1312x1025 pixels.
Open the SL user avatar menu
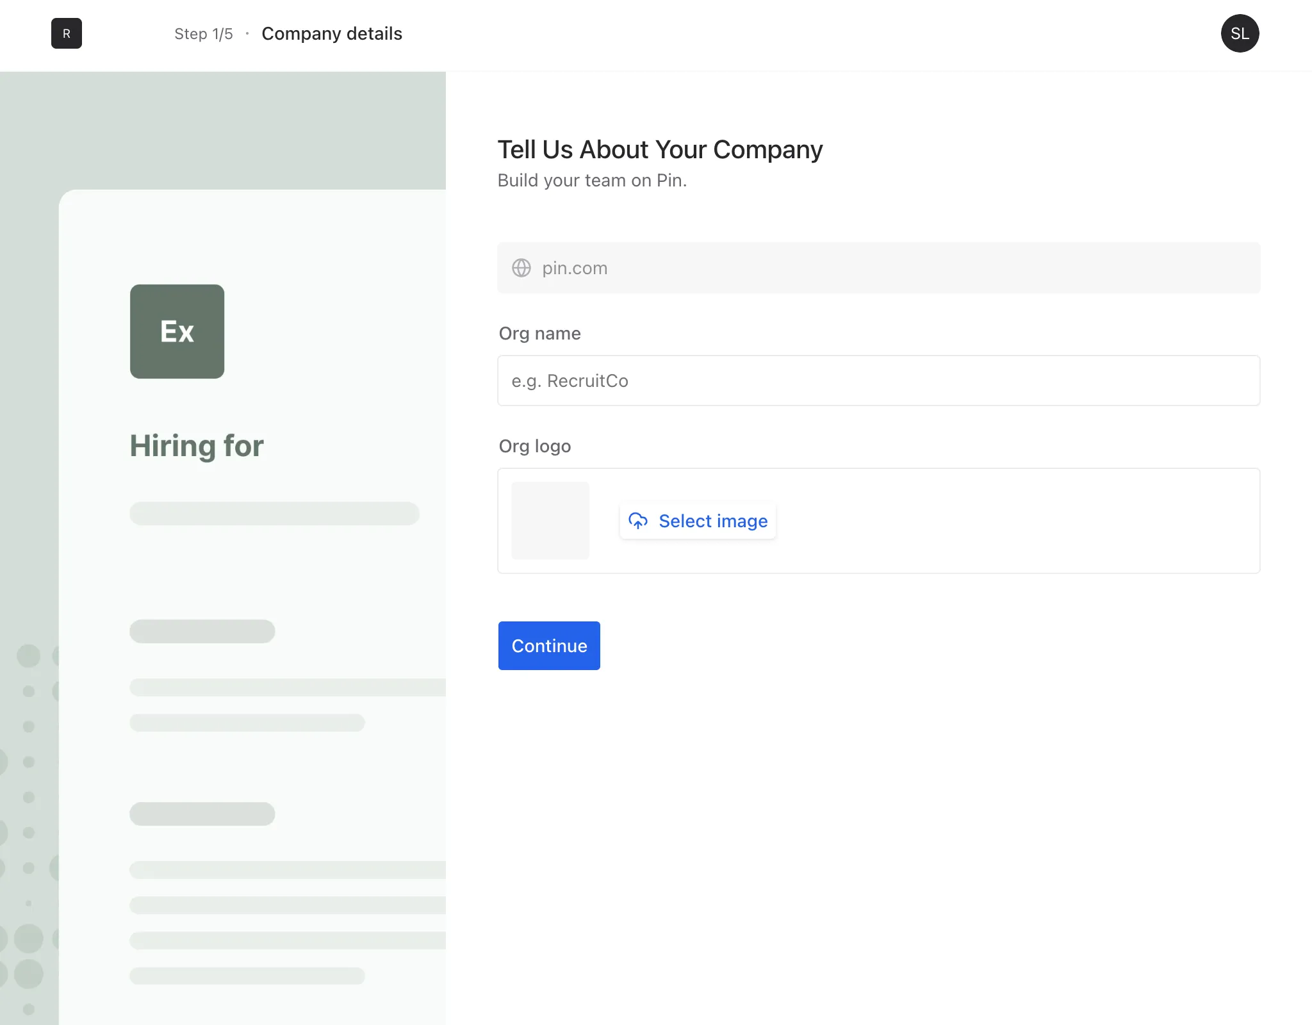coord(1240,33)
